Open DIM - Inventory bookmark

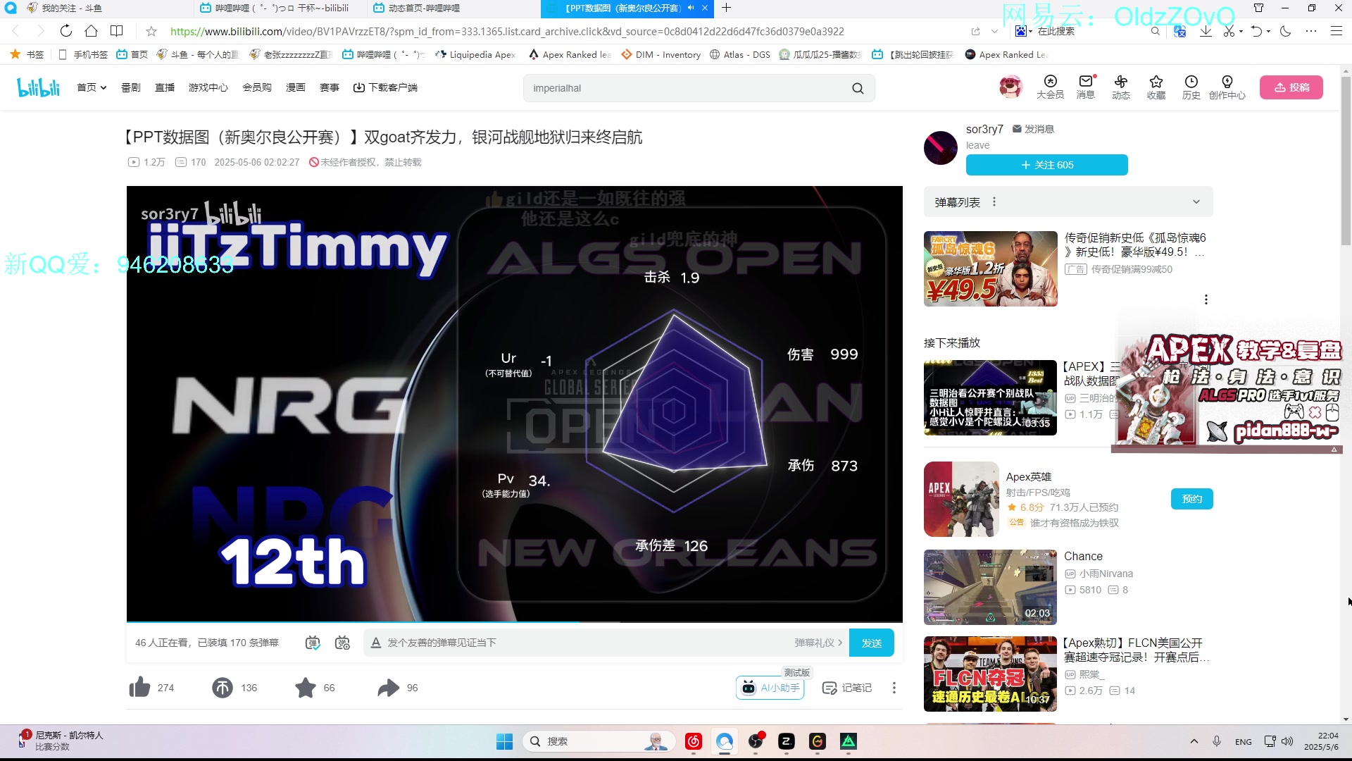[661, 54]
